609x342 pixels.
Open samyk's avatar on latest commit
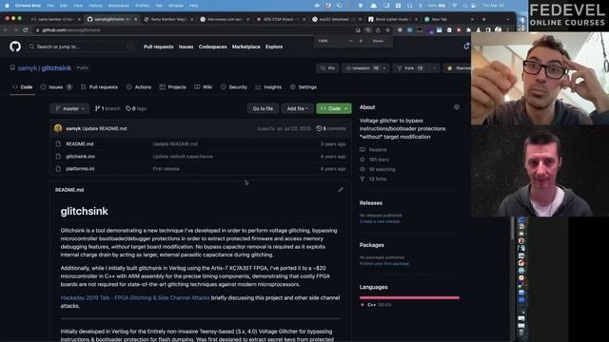(x=58, y=128)
